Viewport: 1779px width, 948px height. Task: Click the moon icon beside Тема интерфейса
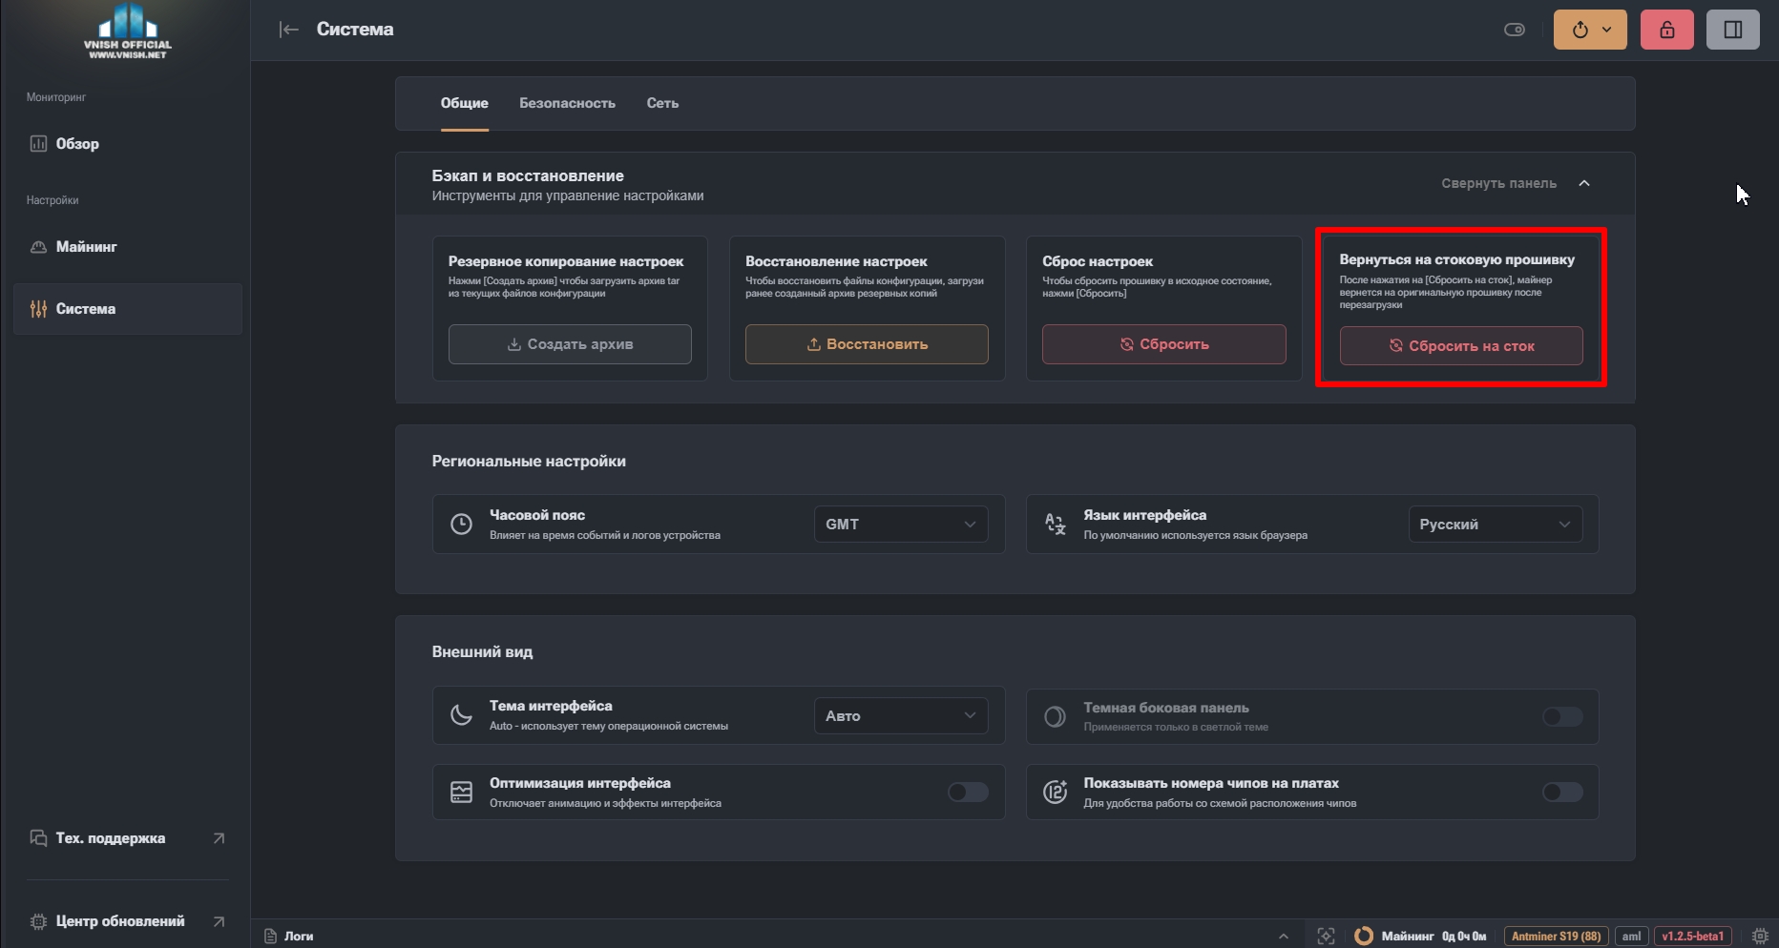[461, 716]
